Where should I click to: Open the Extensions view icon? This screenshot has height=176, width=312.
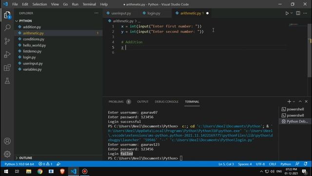[7, 67]
